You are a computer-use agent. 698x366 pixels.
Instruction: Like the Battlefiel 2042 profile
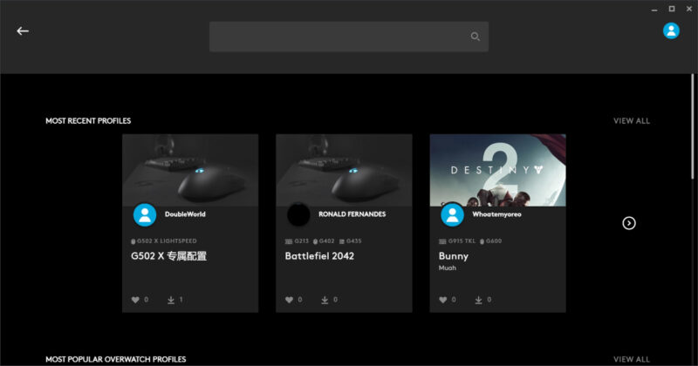[289, 300]
